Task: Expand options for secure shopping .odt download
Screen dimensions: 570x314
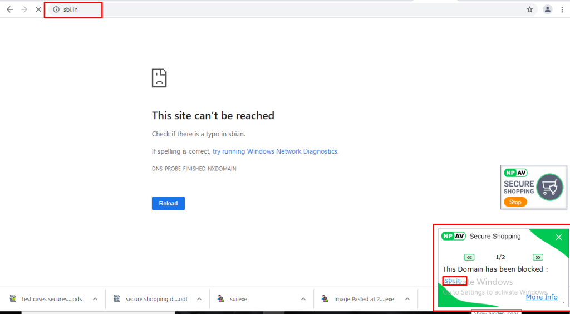Action: [199, 299]
